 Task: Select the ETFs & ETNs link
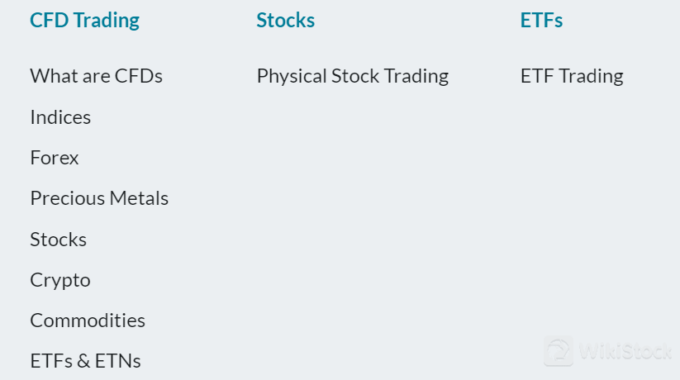point(85,361)
